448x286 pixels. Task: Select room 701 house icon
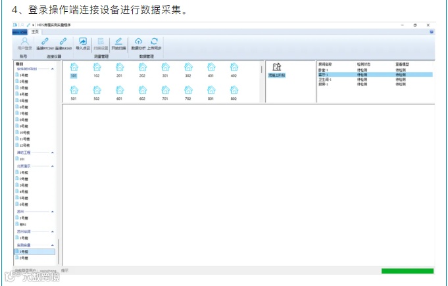[165, 90]
